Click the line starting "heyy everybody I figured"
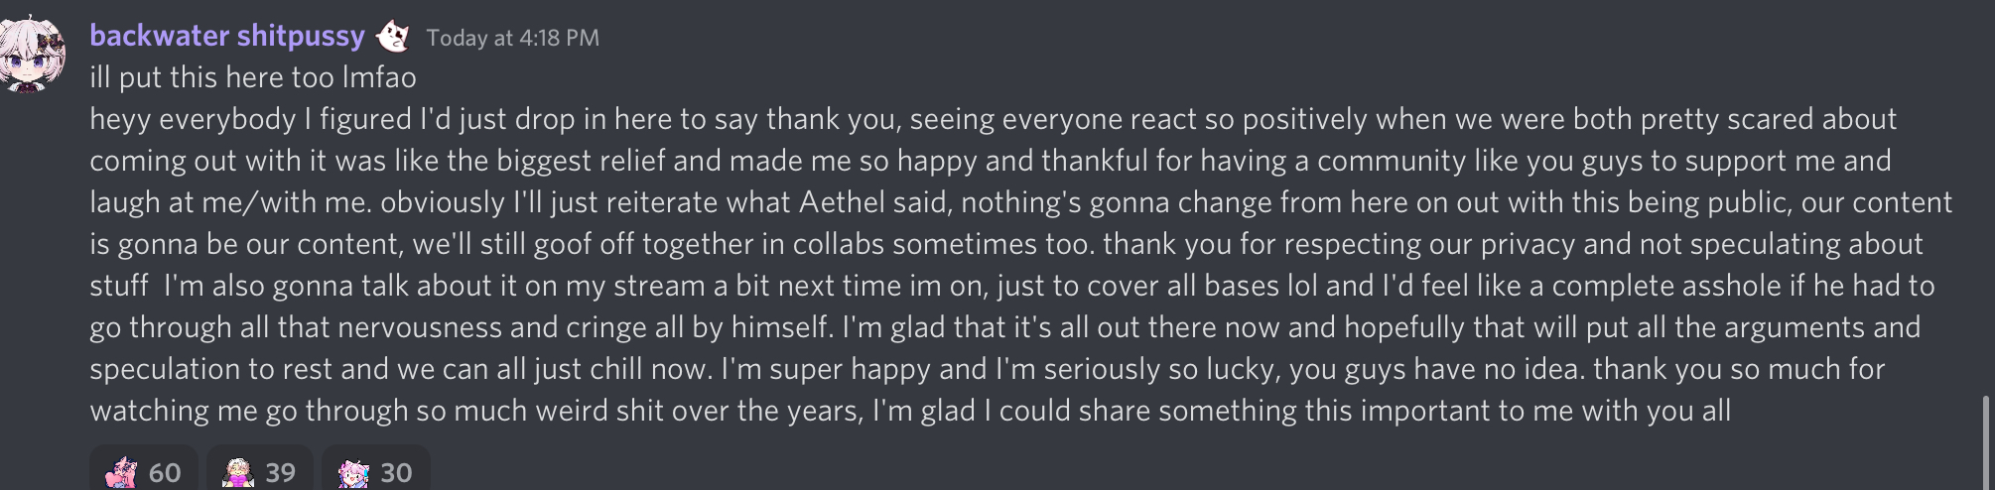1995x490 pixels. pos(993,119)
